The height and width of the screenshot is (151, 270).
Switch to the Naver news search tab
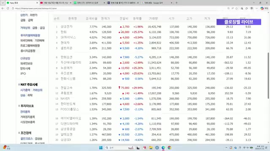[89, 3]
